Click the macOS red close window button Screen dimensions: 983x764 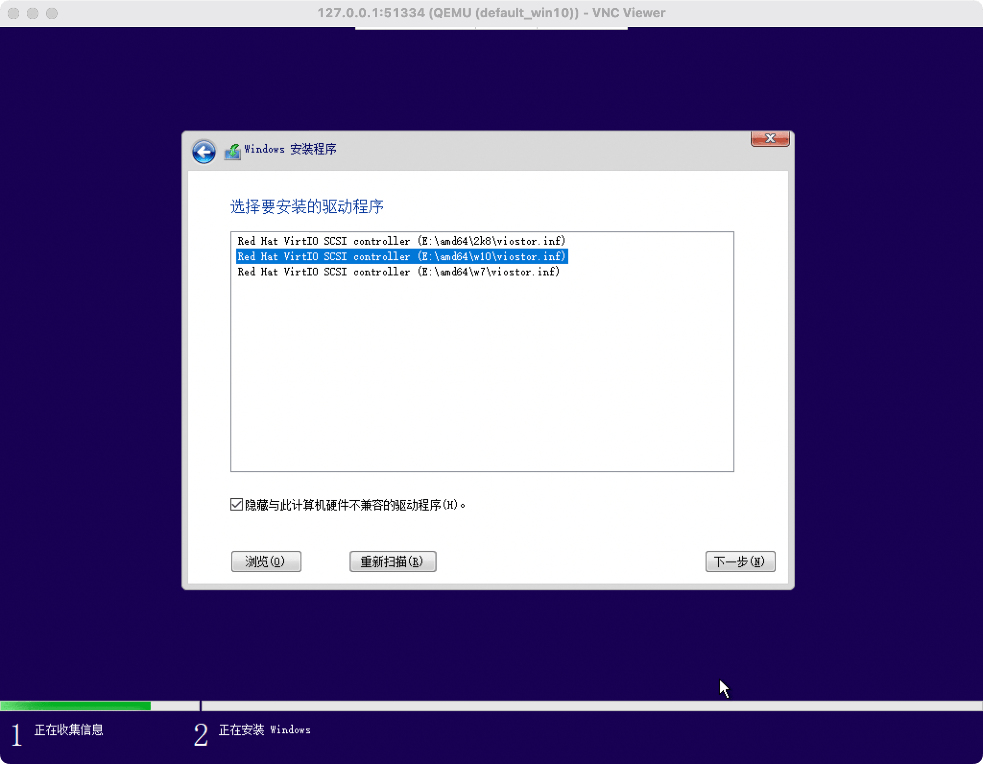point(13,13)
